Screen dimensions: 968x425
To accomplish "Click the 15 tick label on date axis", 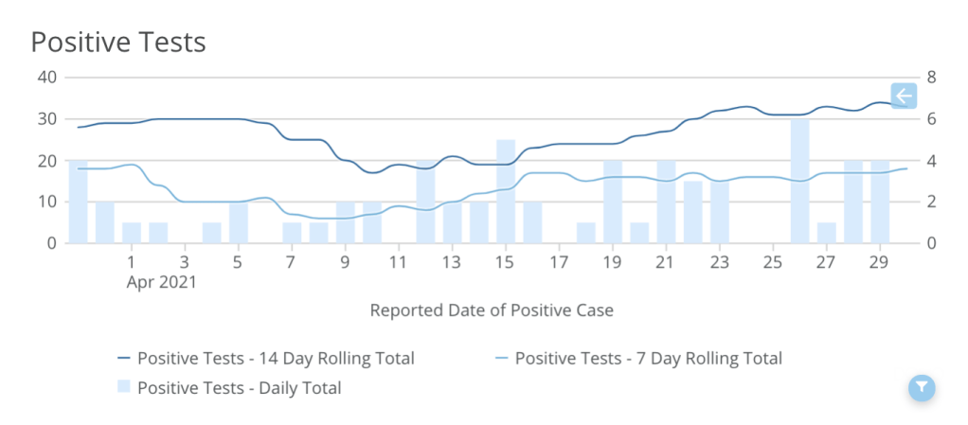I will click(506, 261).
